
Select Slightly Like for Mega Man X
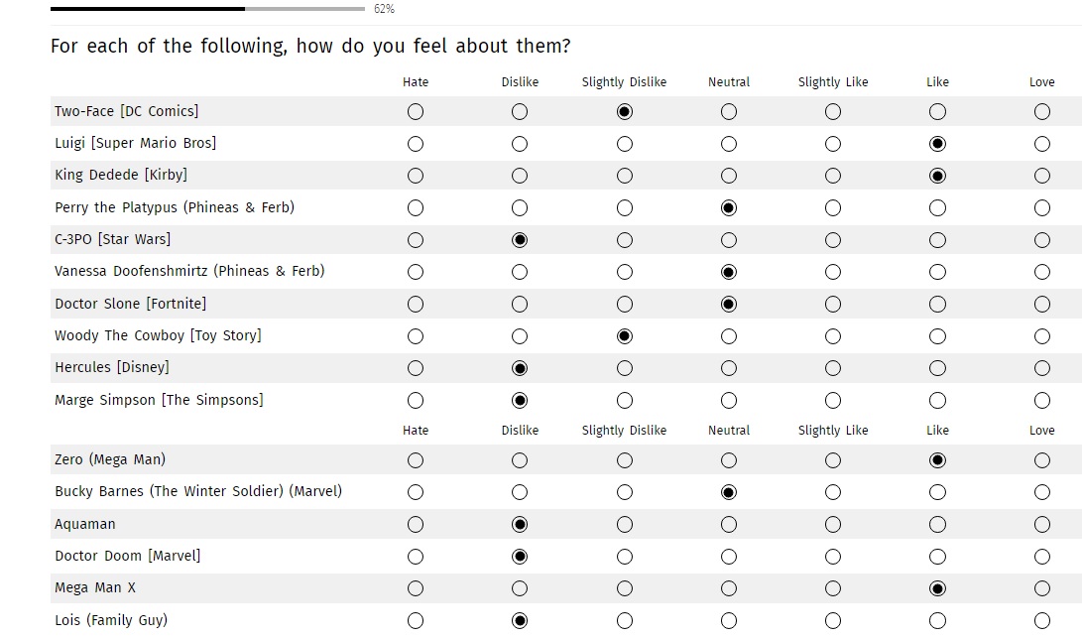(x=833, y=588)
